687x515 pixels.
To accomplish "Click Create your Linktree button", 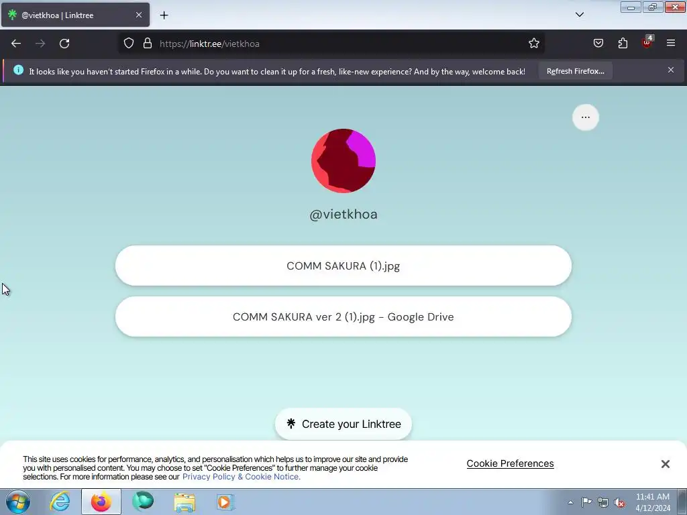I will click(x=343, y=424).
